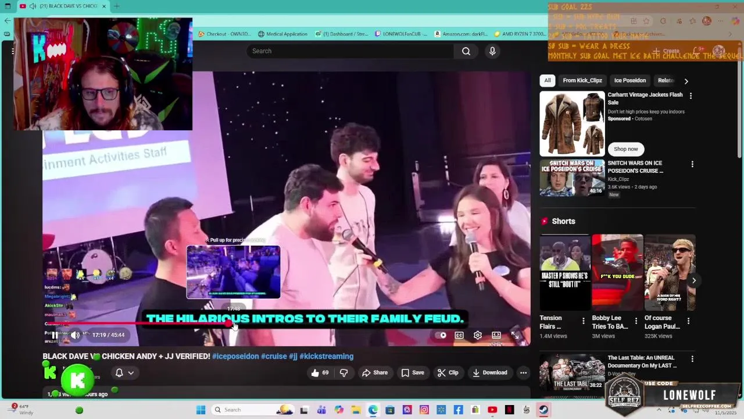Click the #cruise hashtag link
744x419 pixels.
[x=274, y=356]
